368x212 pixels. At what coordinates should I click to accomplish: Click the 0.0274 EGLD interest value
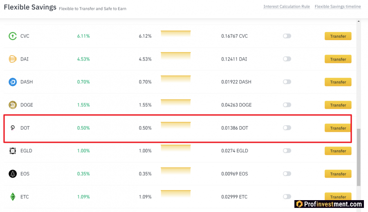tap(234, 151)
